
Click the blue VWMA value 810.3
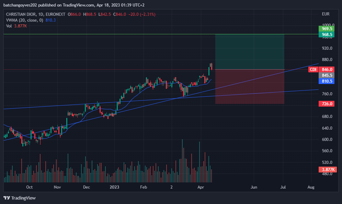coord(50,20)
